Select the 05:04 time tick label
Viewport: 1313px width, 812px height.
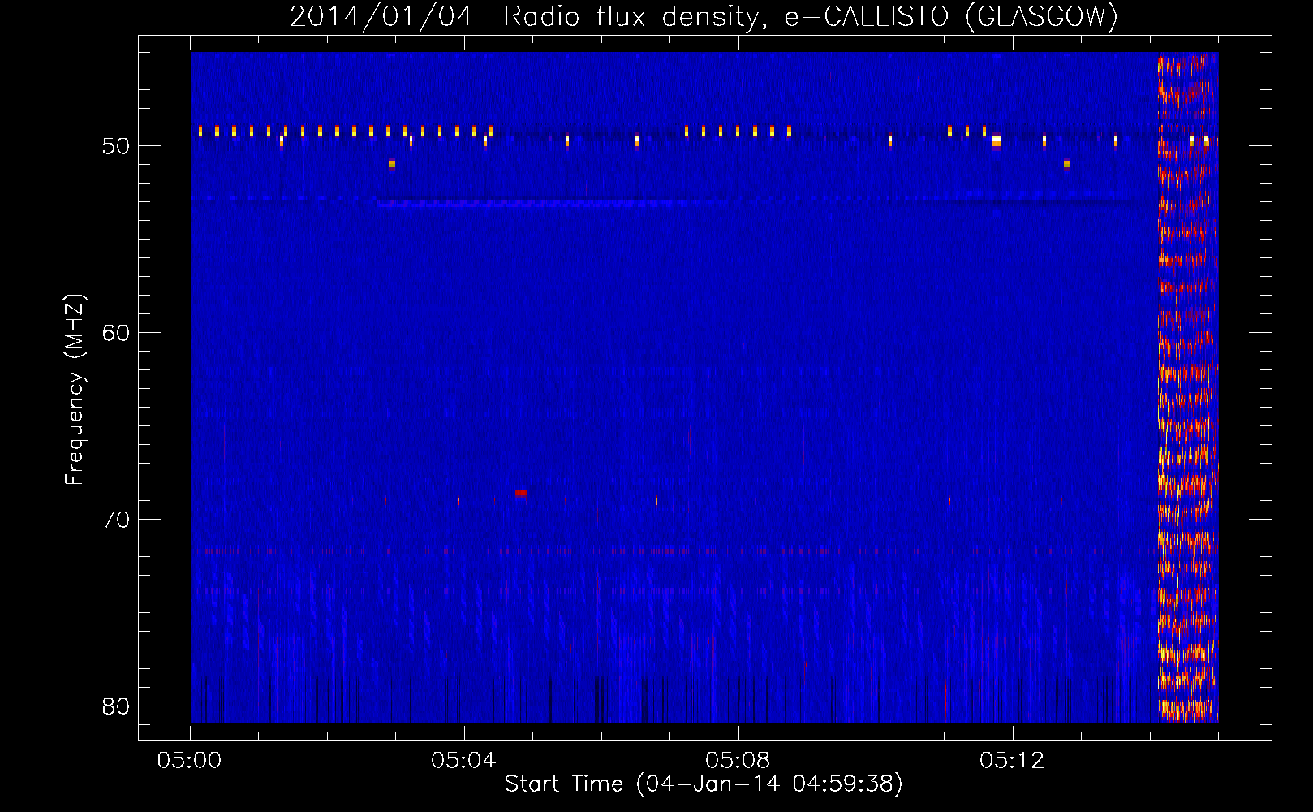click(x=463, y=761)
